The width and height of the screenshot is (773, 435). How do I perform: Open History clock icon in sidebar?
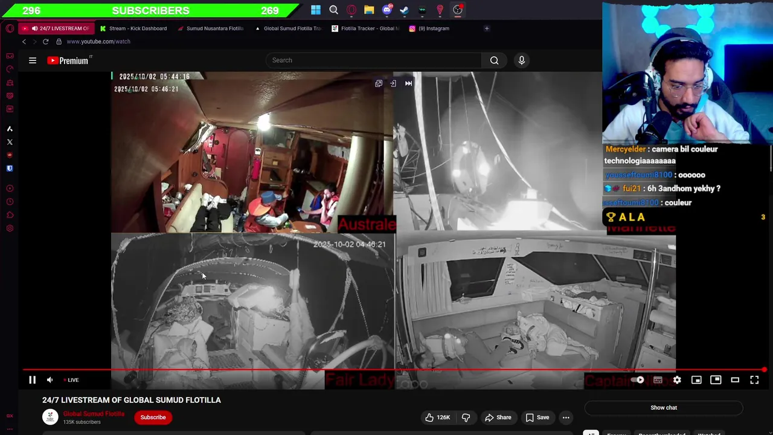10,202
